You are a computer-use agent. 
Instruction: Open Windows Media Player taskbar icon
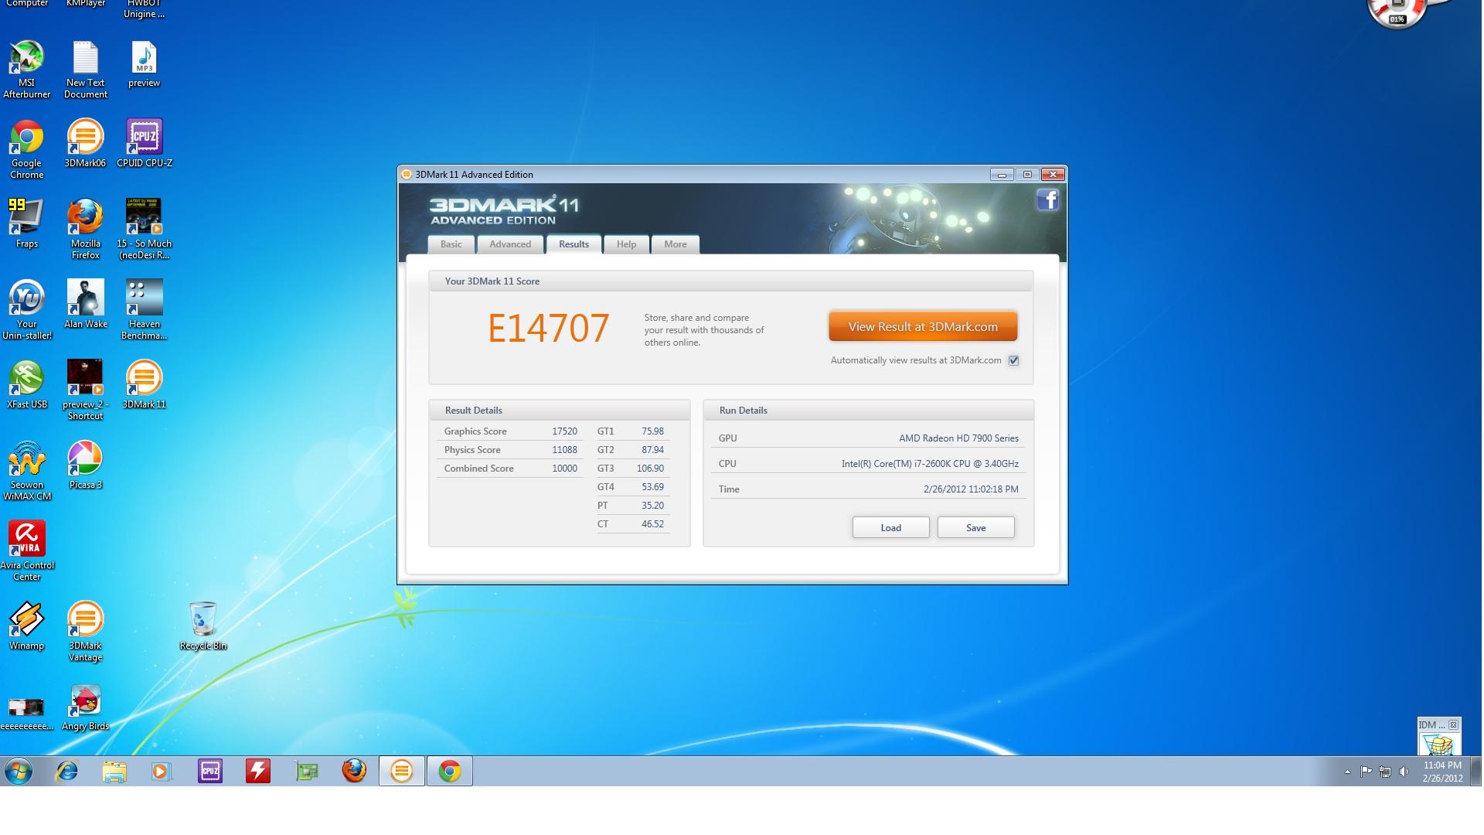point(162,771)
